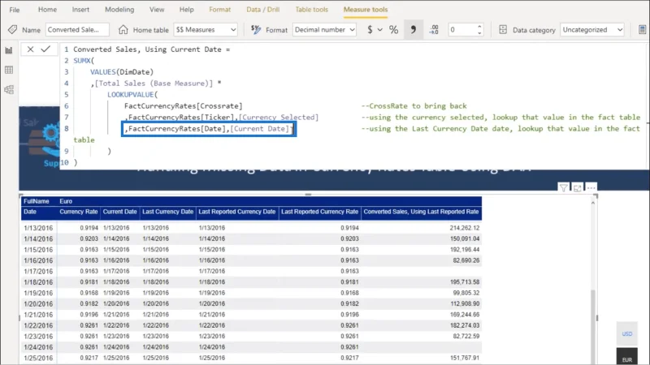Screen dimensions: 650x365
Task: Select the 151,767.91 sales value
Action: click(464, 358)
